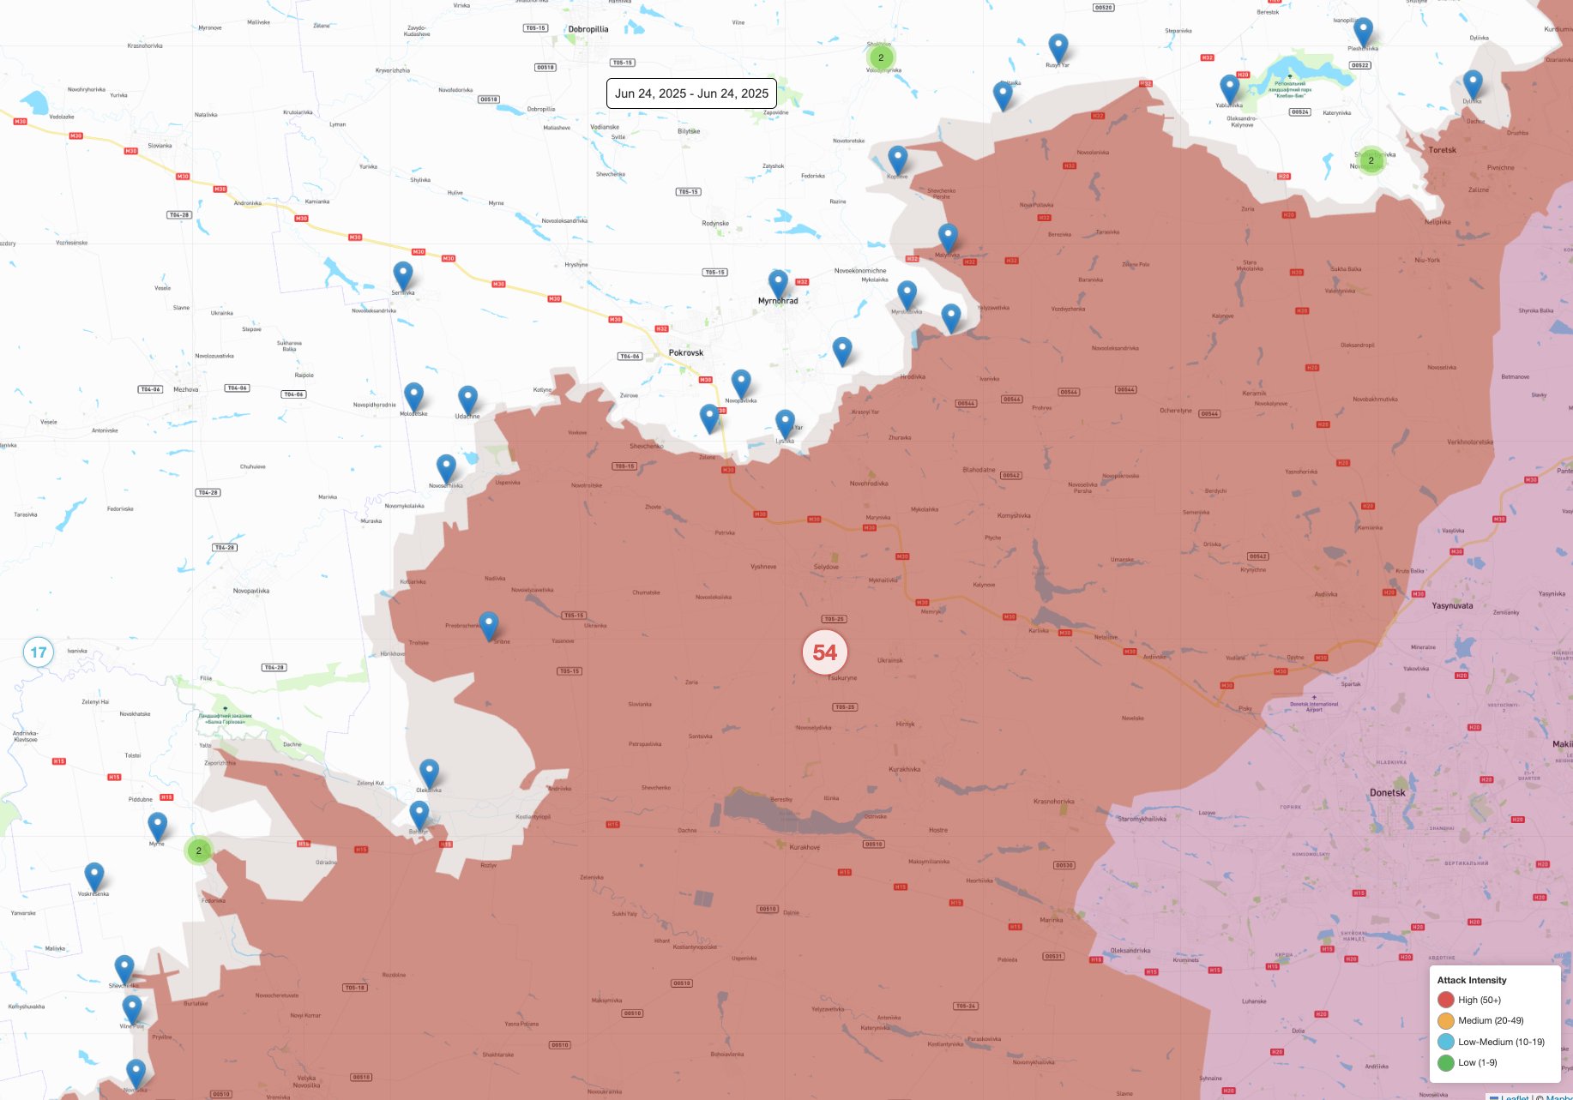Click the Novoserhiivka map marker
This screenshot has height=1100, width=1573.
click(446, 470)
